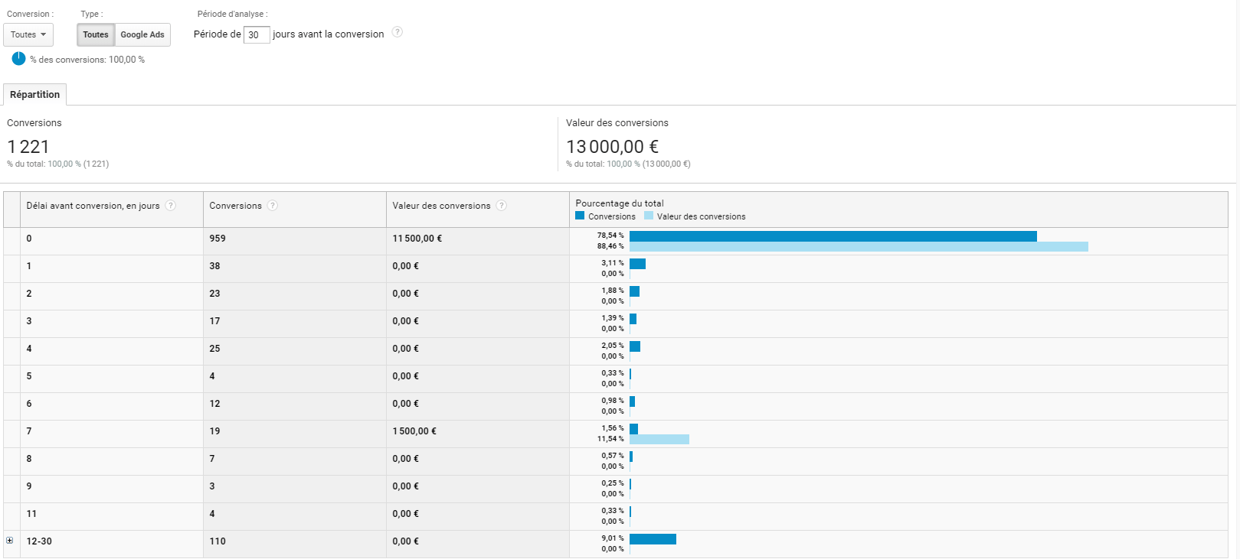The image size is (1240, 559).
Task: Click the Pourcentage du total header
Action: (620, 203)
